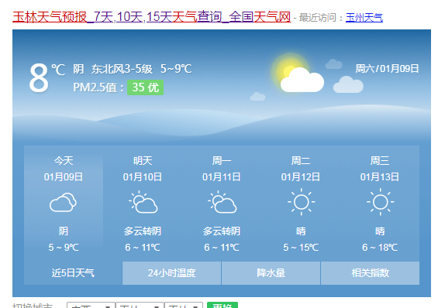The image size is (445, 308).
Task: Click the green PM2.5 badge 35 优
Action: click(x=145, y=87)
